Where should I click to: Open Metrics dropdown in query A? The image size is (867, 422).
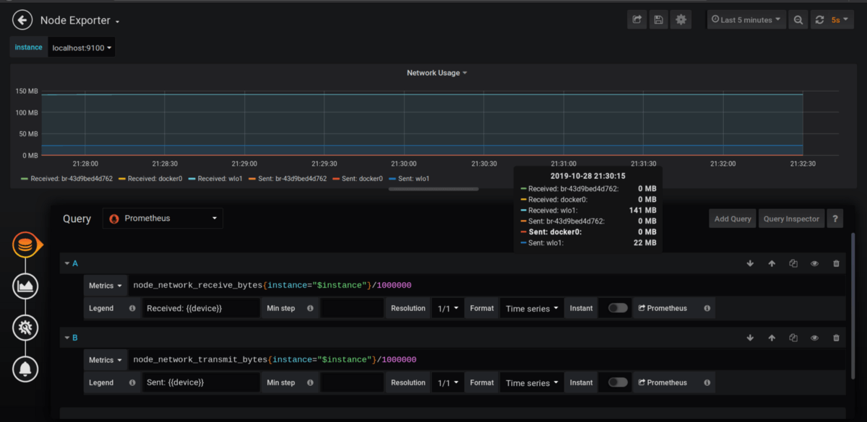click(x=105, y=286)
